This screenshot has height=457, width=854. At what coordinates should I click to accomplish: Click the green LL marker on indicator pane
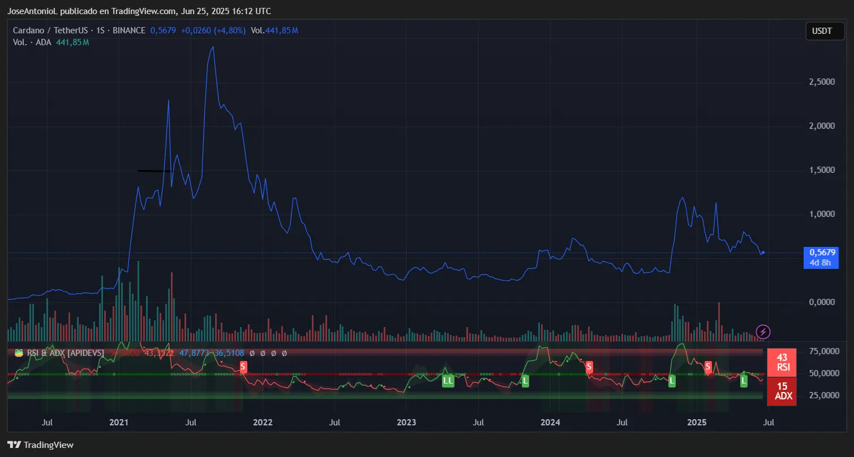[448, 381]
